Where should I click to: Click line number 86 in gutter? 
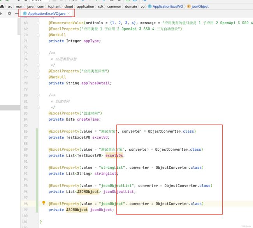tap(26, 132)
